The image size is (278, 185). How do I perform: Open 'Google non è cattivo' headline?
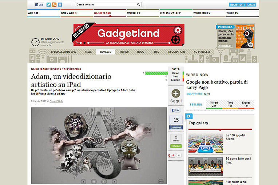click(217, 85)
